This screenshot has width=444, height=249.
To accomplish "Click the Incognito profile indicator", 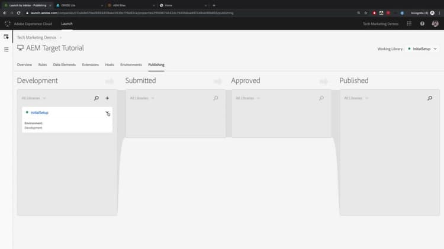I will (423, 13).
